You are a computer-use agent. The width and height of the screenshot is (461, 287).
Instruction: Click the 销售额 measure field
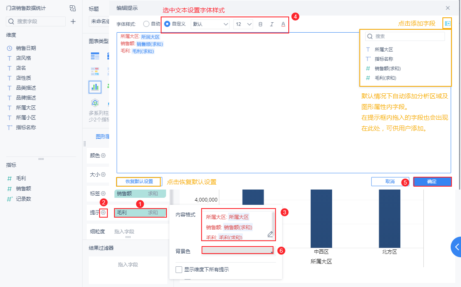pos(23,188)
